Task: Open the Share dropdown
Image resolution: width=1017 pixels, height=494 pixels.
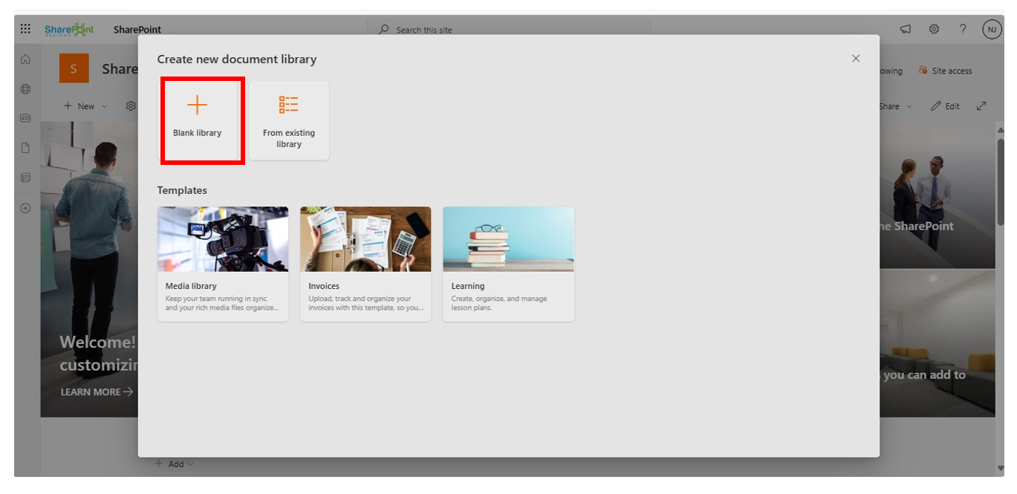Action: tap(894, 105)
